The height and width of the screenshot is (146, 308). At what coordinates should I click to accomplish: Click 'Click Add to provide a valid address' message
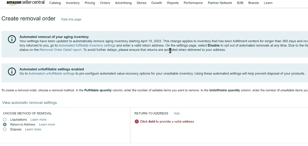coord(167,121)
